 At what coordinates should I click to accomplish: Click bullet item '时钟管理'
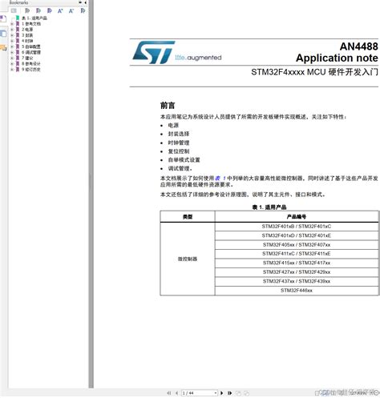[x=179, y=143]
